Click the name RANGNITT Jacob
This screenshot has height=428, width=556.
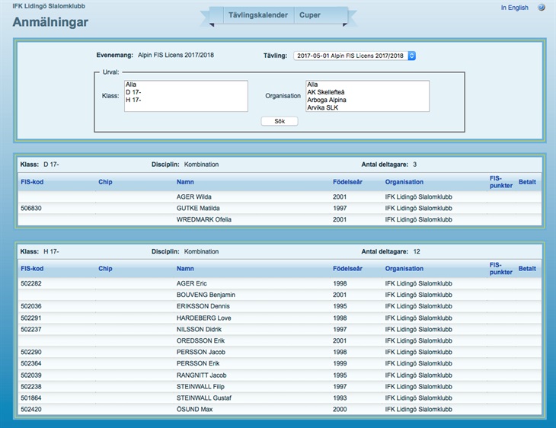click(x=201, y=375)
